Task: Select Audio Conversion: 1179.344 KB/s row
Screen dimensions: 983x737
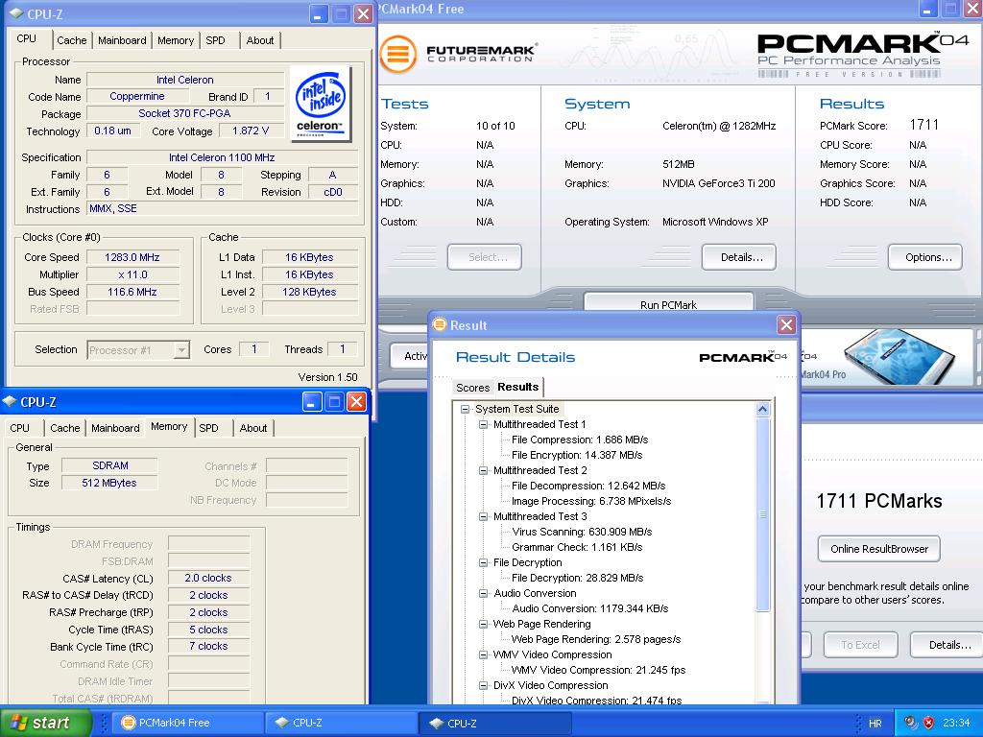Action: click(x=590, y=608)
